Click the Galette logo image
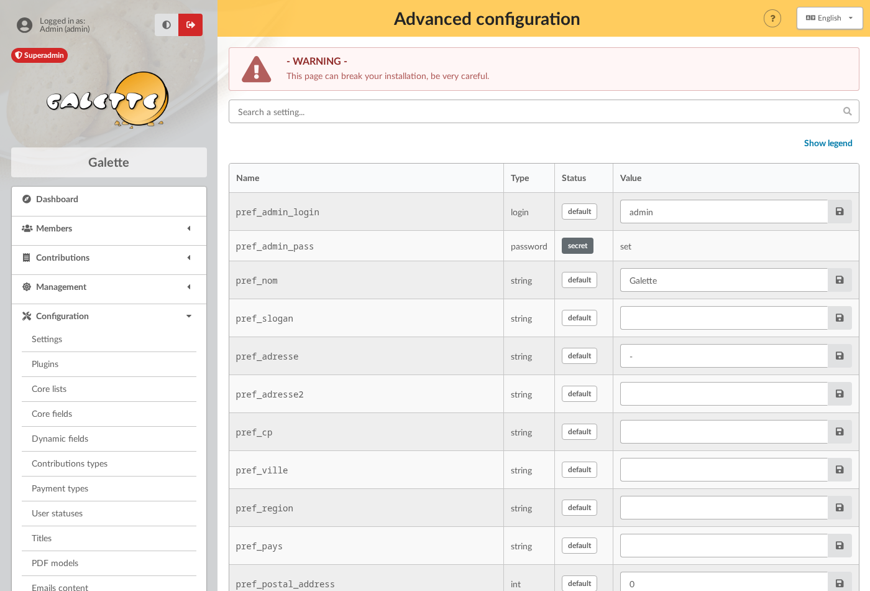The image size is (870, 591). (x=108, y=100)
